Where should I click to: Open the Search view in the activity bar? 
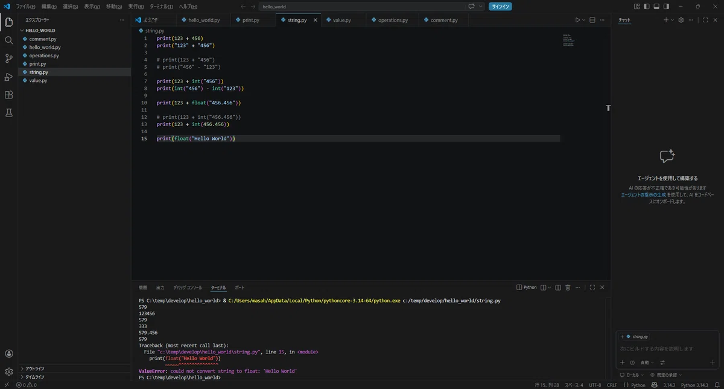[8, 40]
